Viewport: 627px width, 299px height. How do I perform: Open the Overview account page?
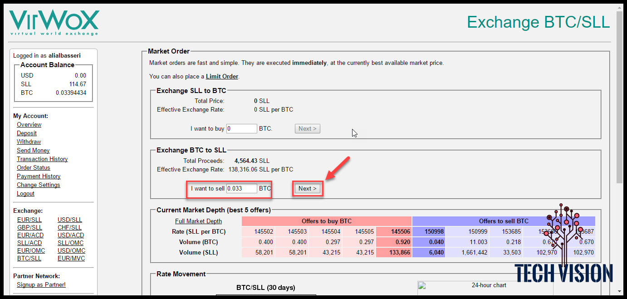pos(29,124)
